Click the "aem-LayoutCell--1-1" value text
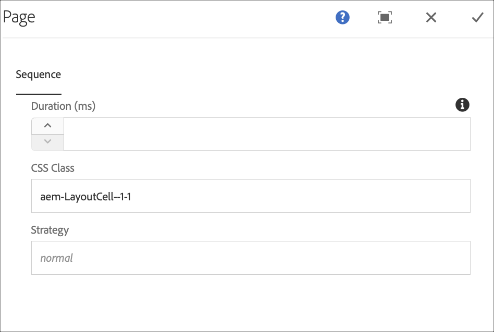Viewport: 494px width, 332px height. coord(85,197)
